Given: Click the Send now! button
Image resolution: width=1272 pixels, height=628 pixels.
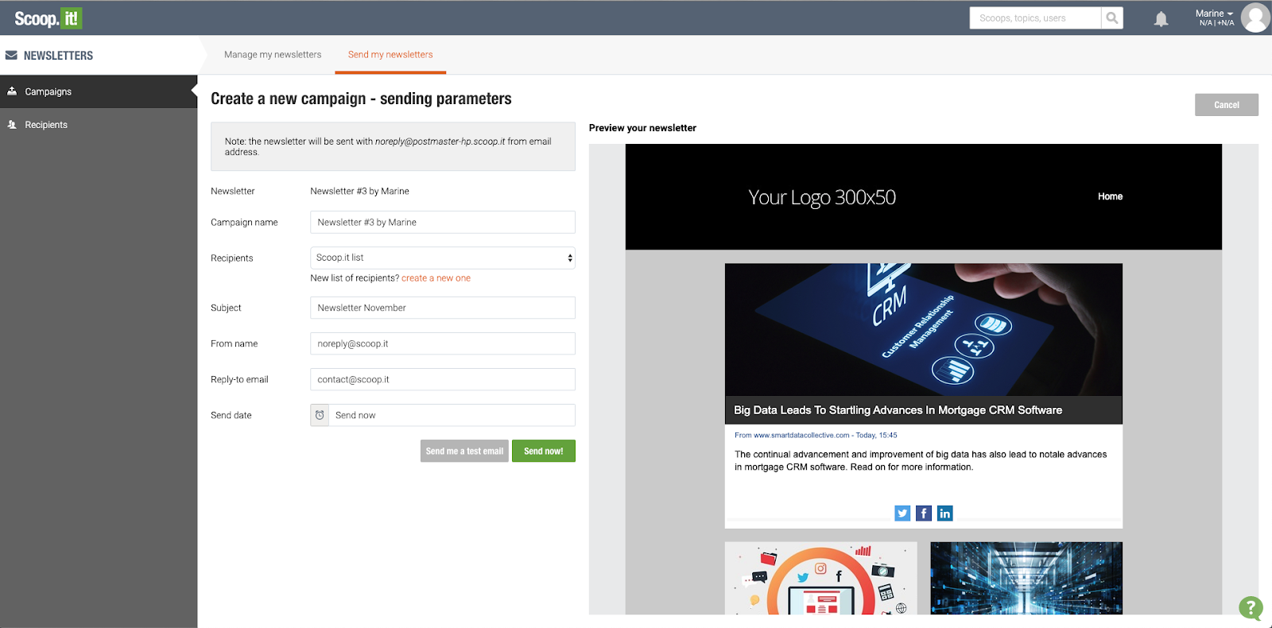Looking at the screenshot, I should tap(544, 451).
